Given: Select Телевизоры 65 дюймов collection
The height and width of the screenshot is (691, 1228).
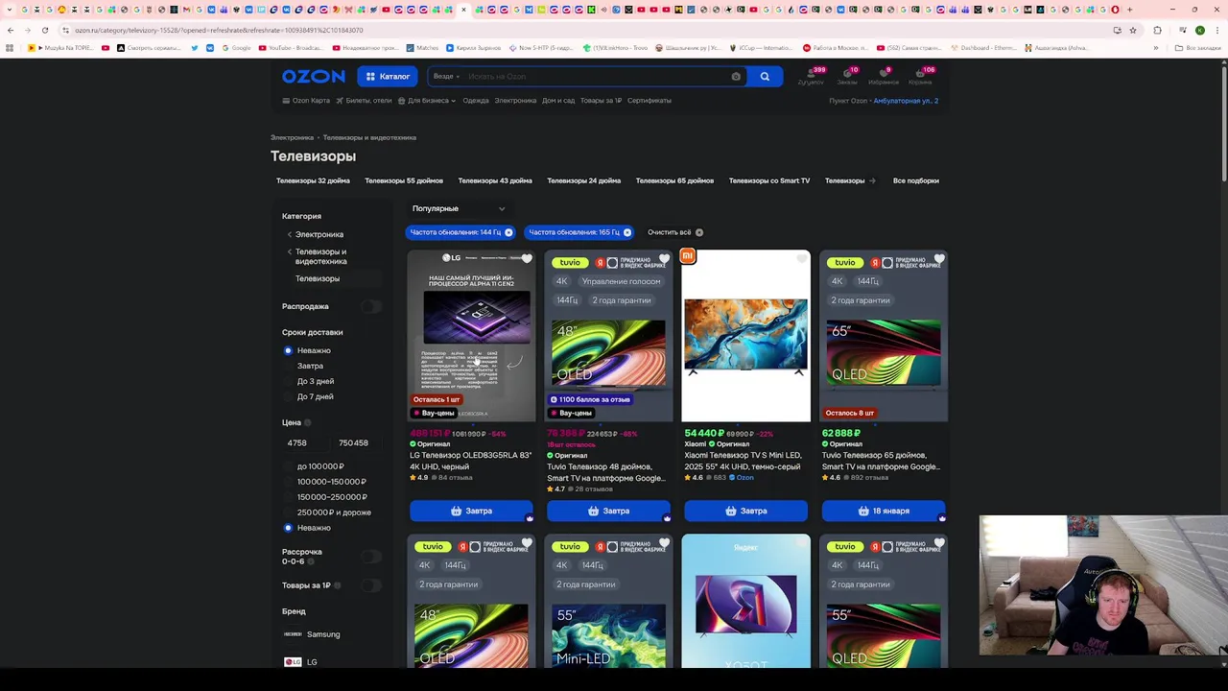Looking at the screenshot, I should [674, 180].
